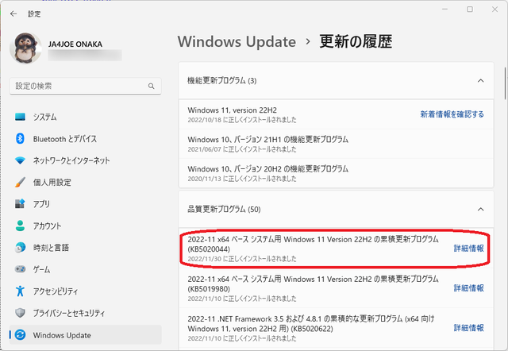
Task: Collapse the 品質更新プログラム (50) section
Action: 480,209
